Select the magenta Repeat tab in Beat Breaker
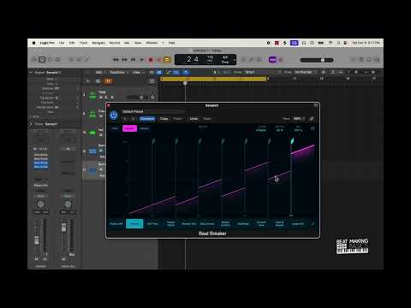Screen dimensions: 411x308 click(x=129, y=128)
